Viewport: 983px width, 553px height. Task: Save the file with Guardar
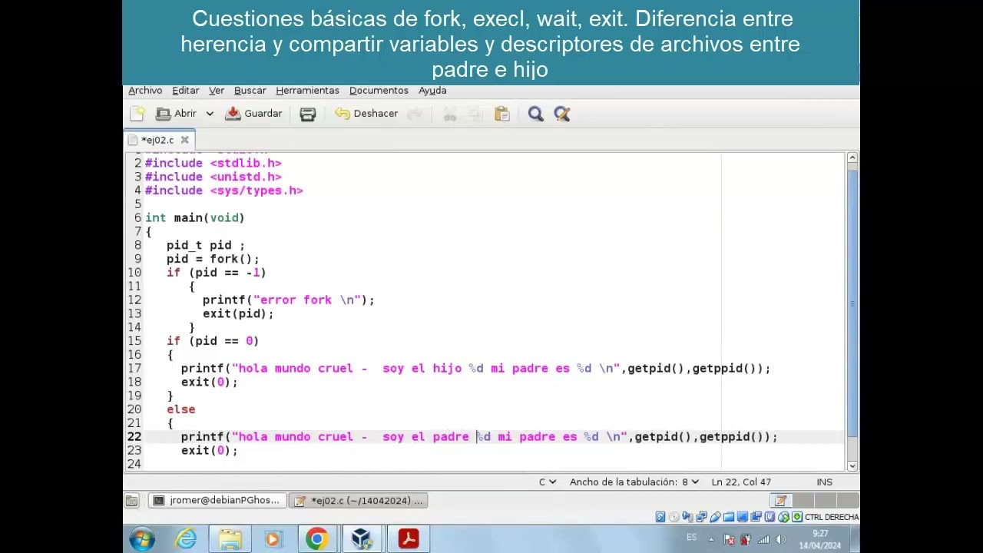(253, 114)
